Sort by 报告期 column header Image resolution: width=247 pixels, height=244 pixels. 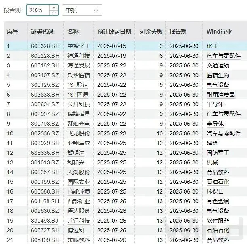178,32
